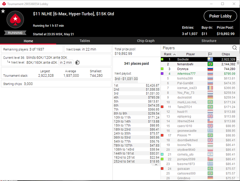Open the player search magnifier
The height and width of the screenshot is (181, 240).
[x=235, y=48]
